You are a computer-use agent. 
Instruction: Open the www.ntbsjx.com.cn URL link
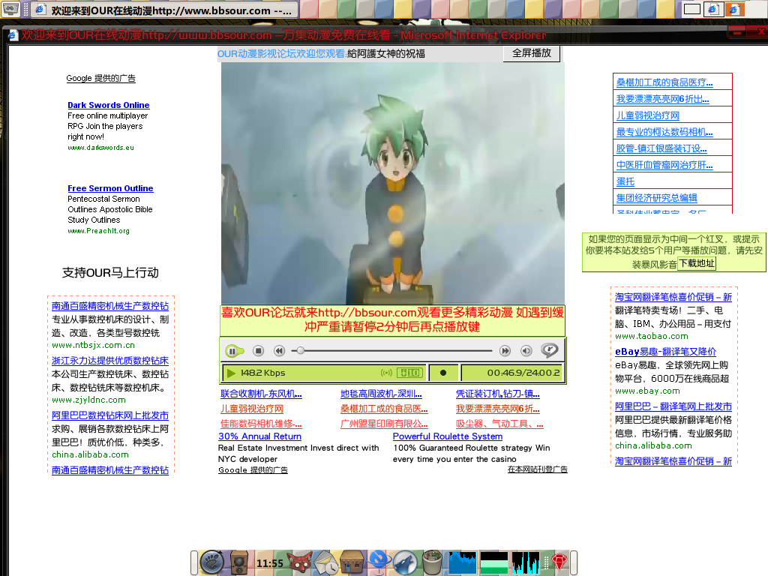coord(93,345)
